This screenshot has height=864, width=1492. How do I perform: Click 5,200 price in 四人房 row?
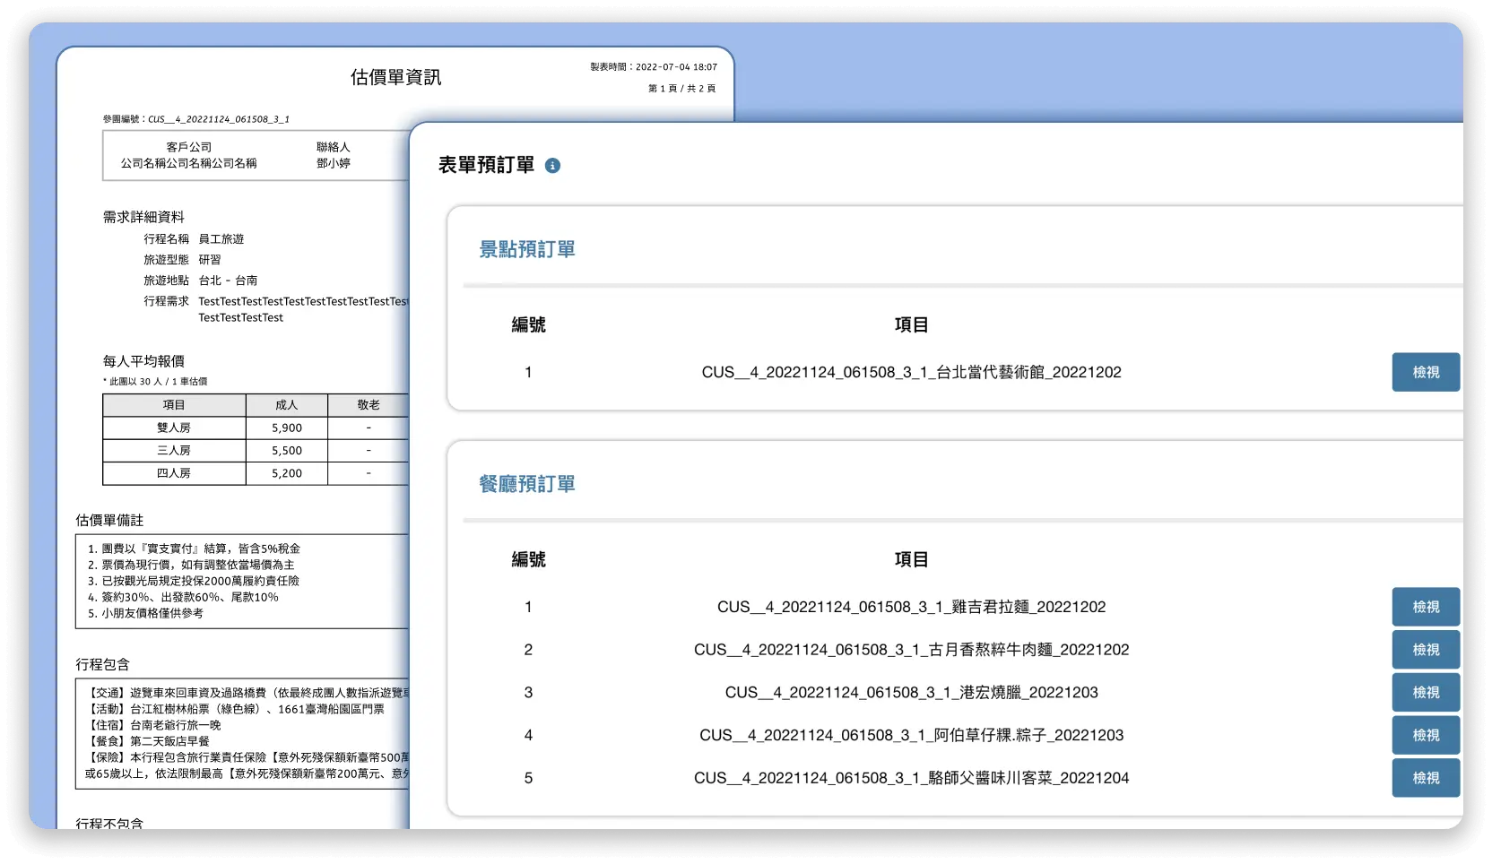(x=287, y=473)
